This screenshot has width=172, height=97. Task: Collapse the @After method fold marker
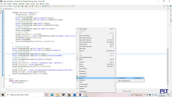point(5,79)
